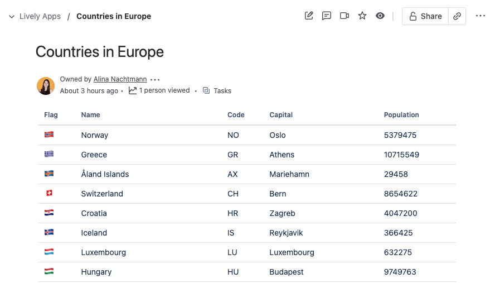Click the edit page pencil icon

pyautogui.click(x=309, y=16)
